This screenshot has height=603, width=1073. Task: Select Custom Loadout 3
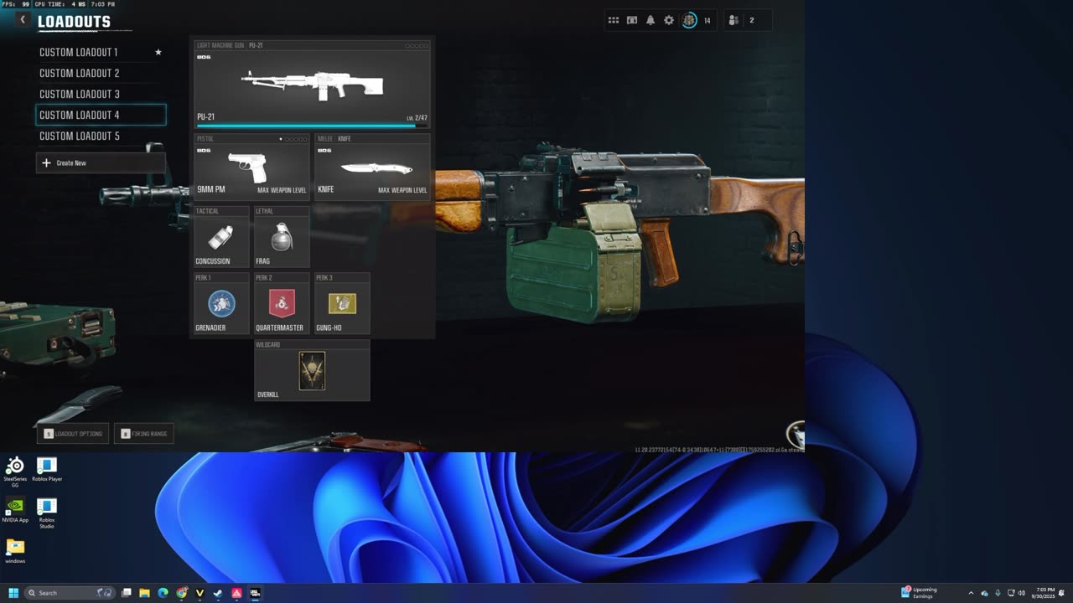tap(101, 94)
